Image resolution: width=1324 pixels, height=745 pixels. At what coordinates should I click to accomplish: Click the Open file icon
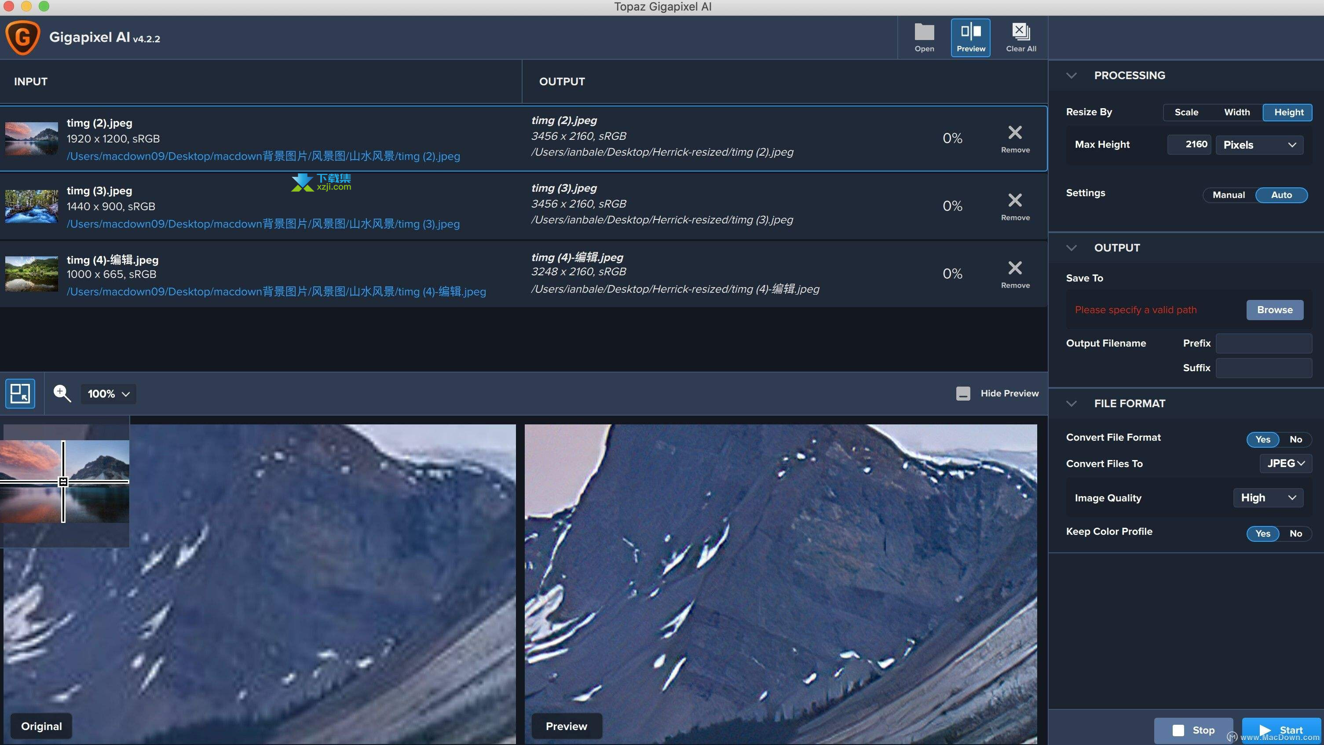[x=924, y=37]
